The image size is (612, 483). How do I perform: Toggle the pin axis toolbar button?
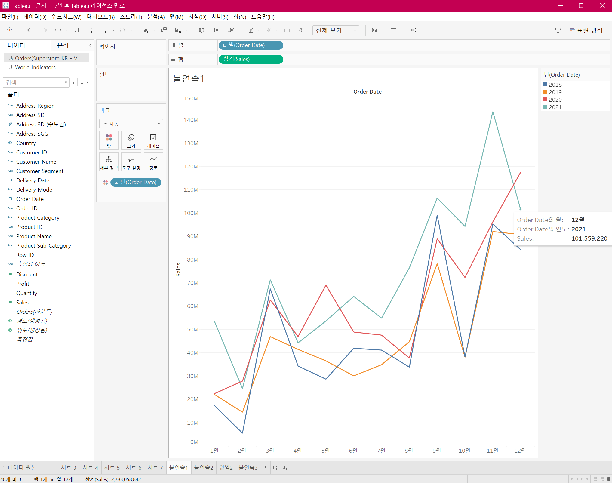pyautogui.click(x=301, y=30)
